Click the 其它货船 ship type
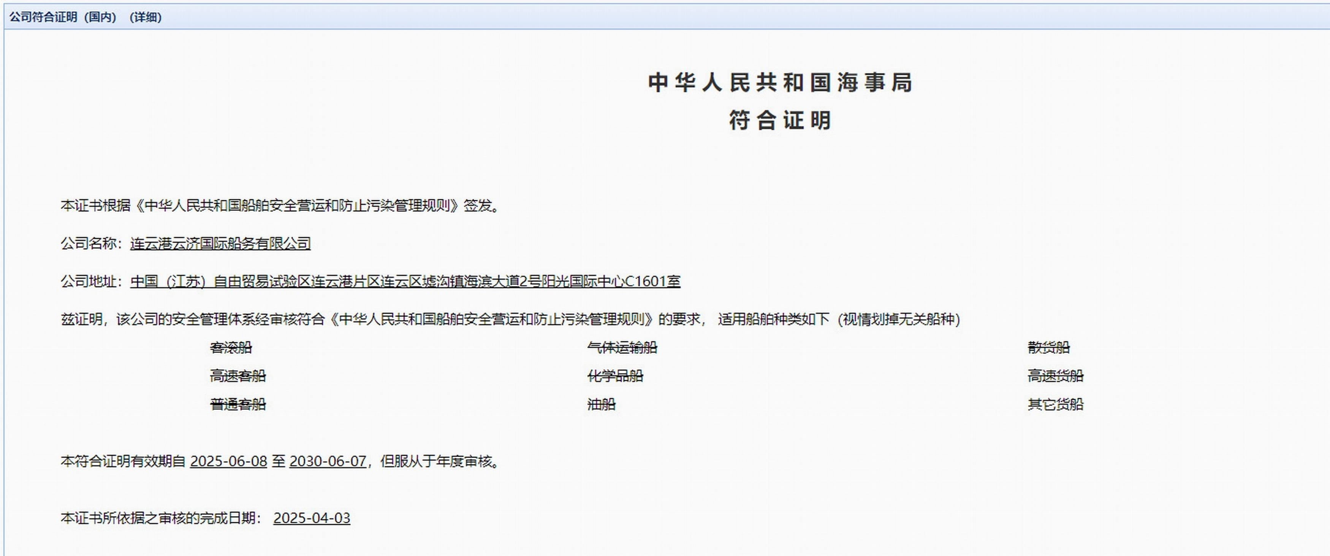 pyautogui.click(x=1055, y=404)
